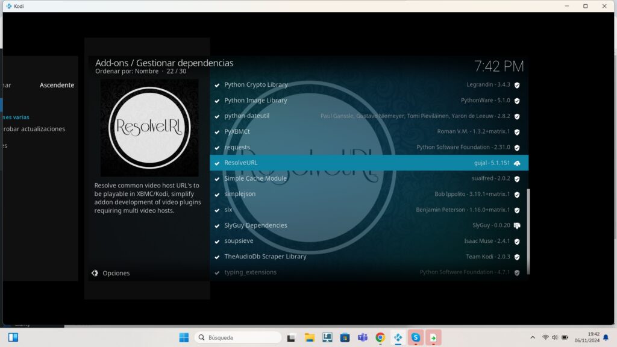The height and width of the screenshot is (347, 617).
Task: Change the Ascendente sort order
Action: coord(57,85)
